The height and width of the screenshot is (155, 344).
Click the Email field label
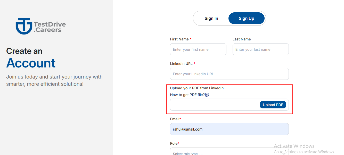(175, 119)
